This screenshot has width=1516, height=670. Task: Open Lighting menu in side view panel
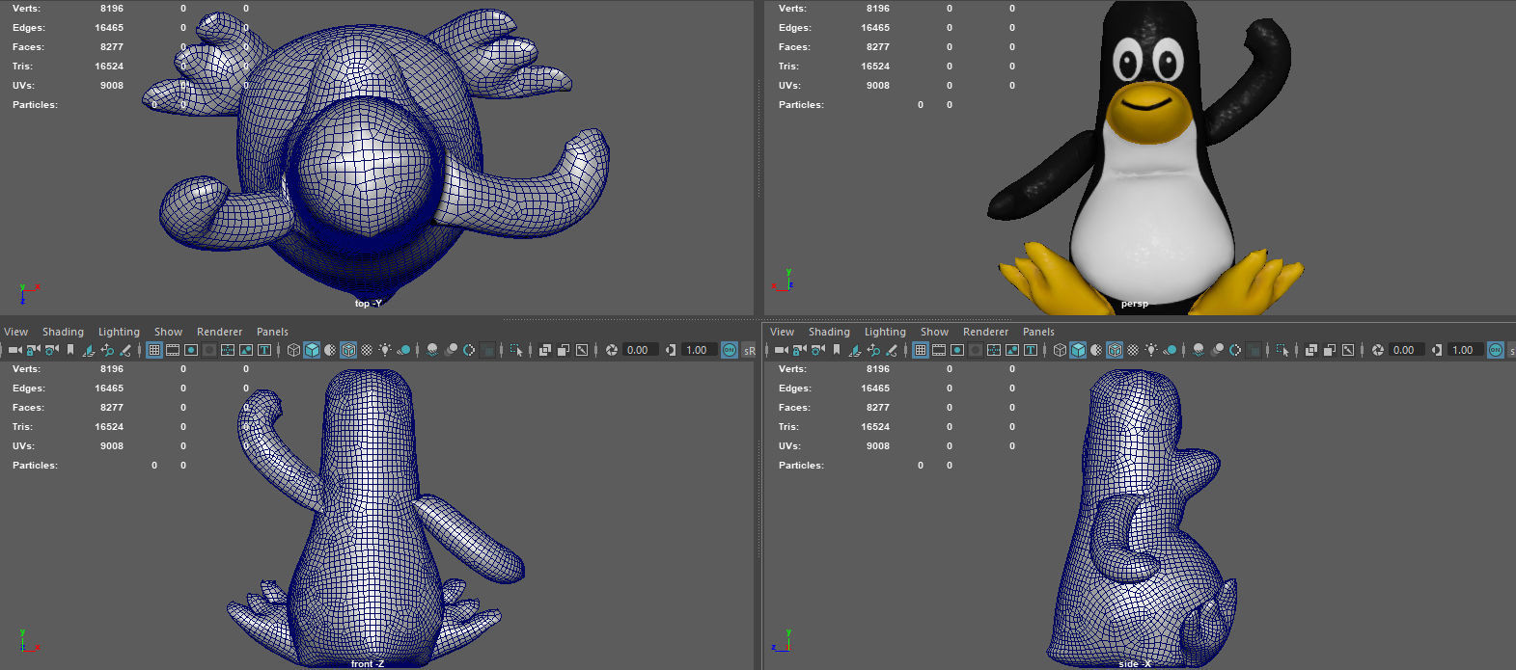click(x=885, y=332)
